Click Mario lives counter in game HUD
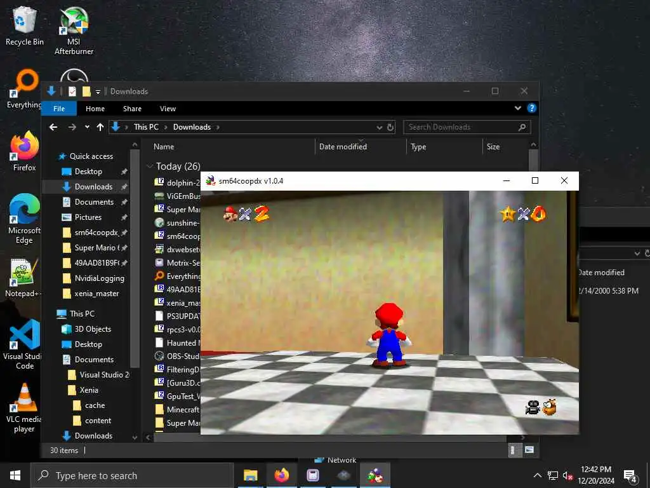The width and height of the screenshot is (650, 488). click(246, 213)
